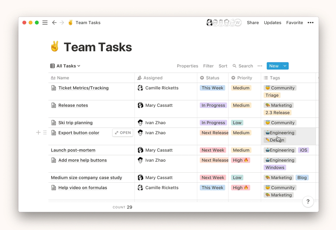The image size is (336, 230).
Task: Expand the All Tasks view switcher
Action: [65, 66]
